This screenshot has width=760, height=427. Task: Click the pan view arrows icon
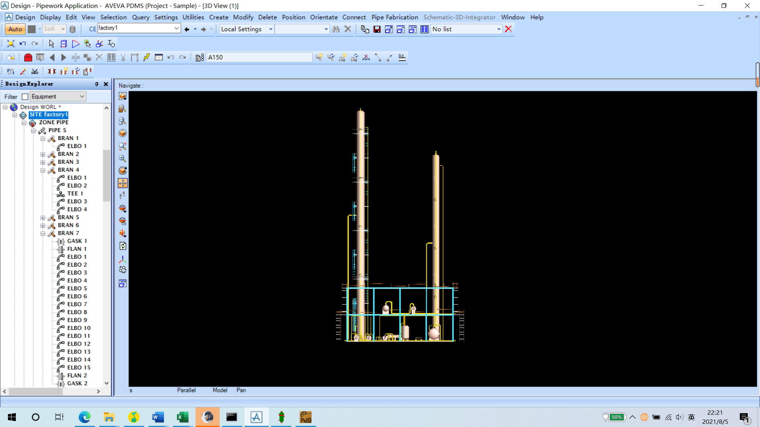pyautogui.click(x=123, y=183)
